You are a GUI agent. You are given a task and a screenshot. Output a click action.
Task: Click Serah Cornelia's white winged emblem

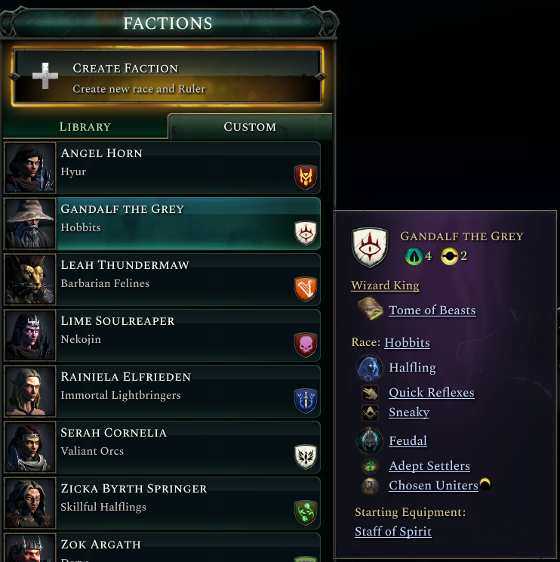306,457
